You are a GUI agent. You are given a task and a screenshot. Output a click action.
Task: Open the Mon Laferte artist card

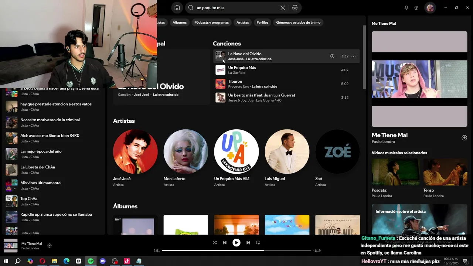(x=186, y=158)
